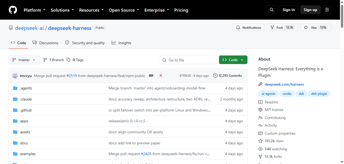Click the .agents folder icon
This screenshot has width=344, height=164.
[15, 88]
